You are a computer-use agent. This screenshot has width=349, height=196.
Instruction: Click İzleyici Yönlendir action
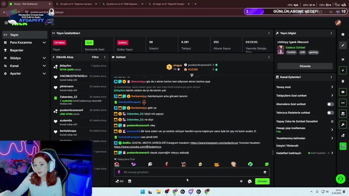pyautogui.click(x=287, y=146)
